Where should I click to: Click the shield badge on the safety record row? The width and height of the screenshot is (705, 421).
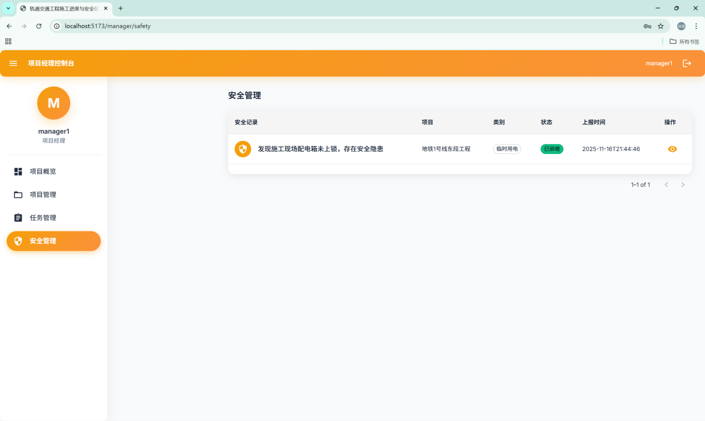[243, 149]
